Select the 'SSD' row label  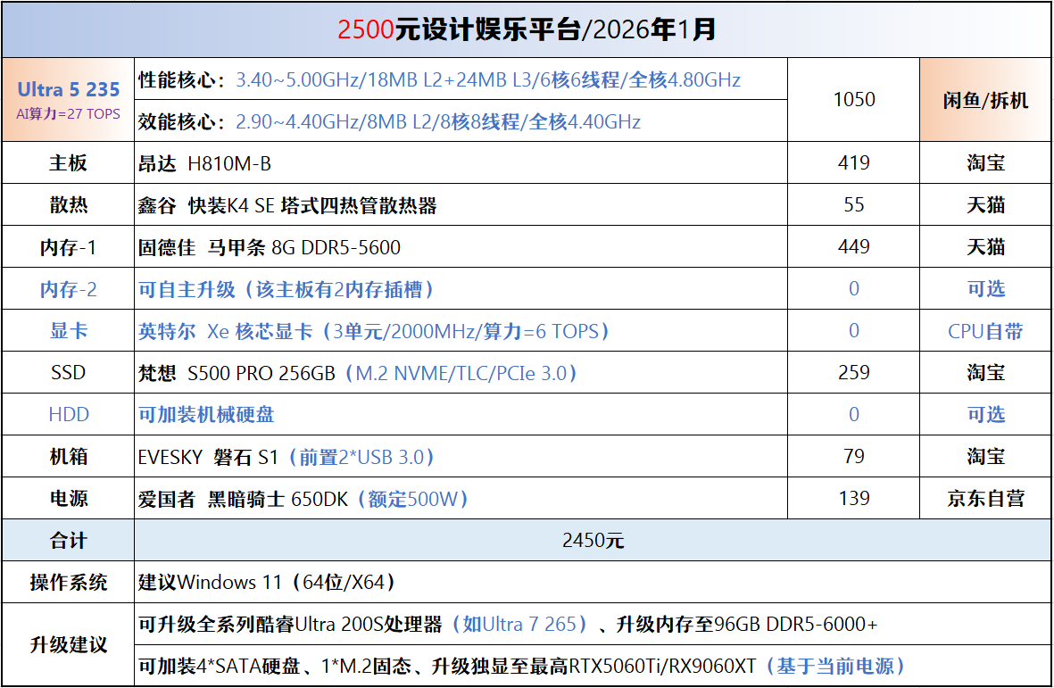(68, 372)
